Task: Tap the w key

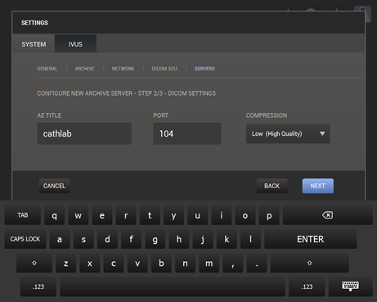Action: pyautogui.click(x=79, y=215)
